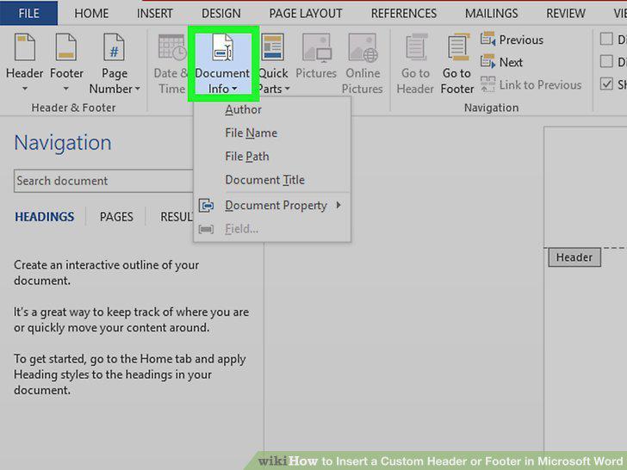Image resolution: width=627 pixels, height=470 pixels.
Task: Toggle the second options checkbox
Action: pos(606,62)
